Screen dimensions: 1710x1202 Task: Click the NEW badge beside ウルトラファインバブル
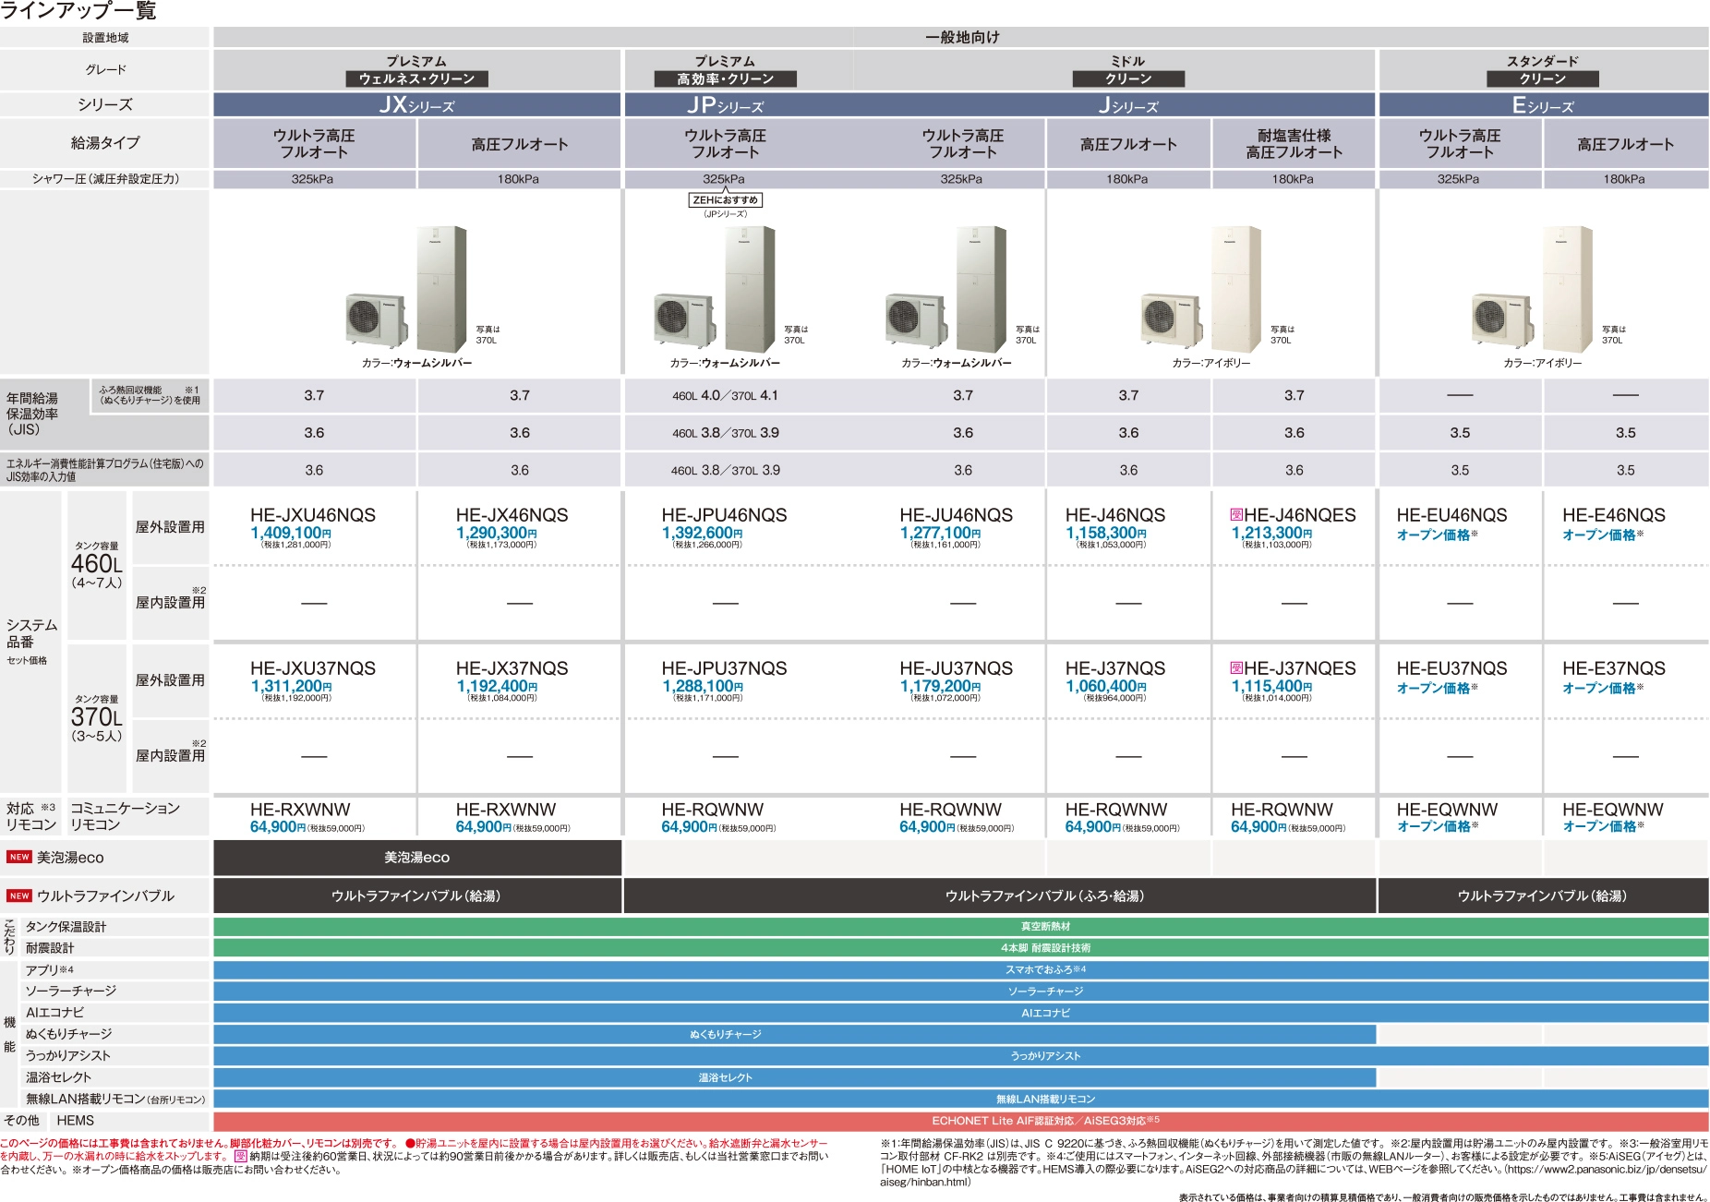18,895
